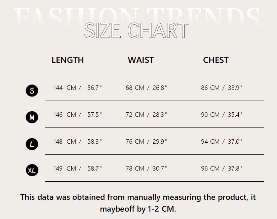Select the 86 CM / 33.9" chest value
The height and width of the screenshot is (219, 277).
222,88
